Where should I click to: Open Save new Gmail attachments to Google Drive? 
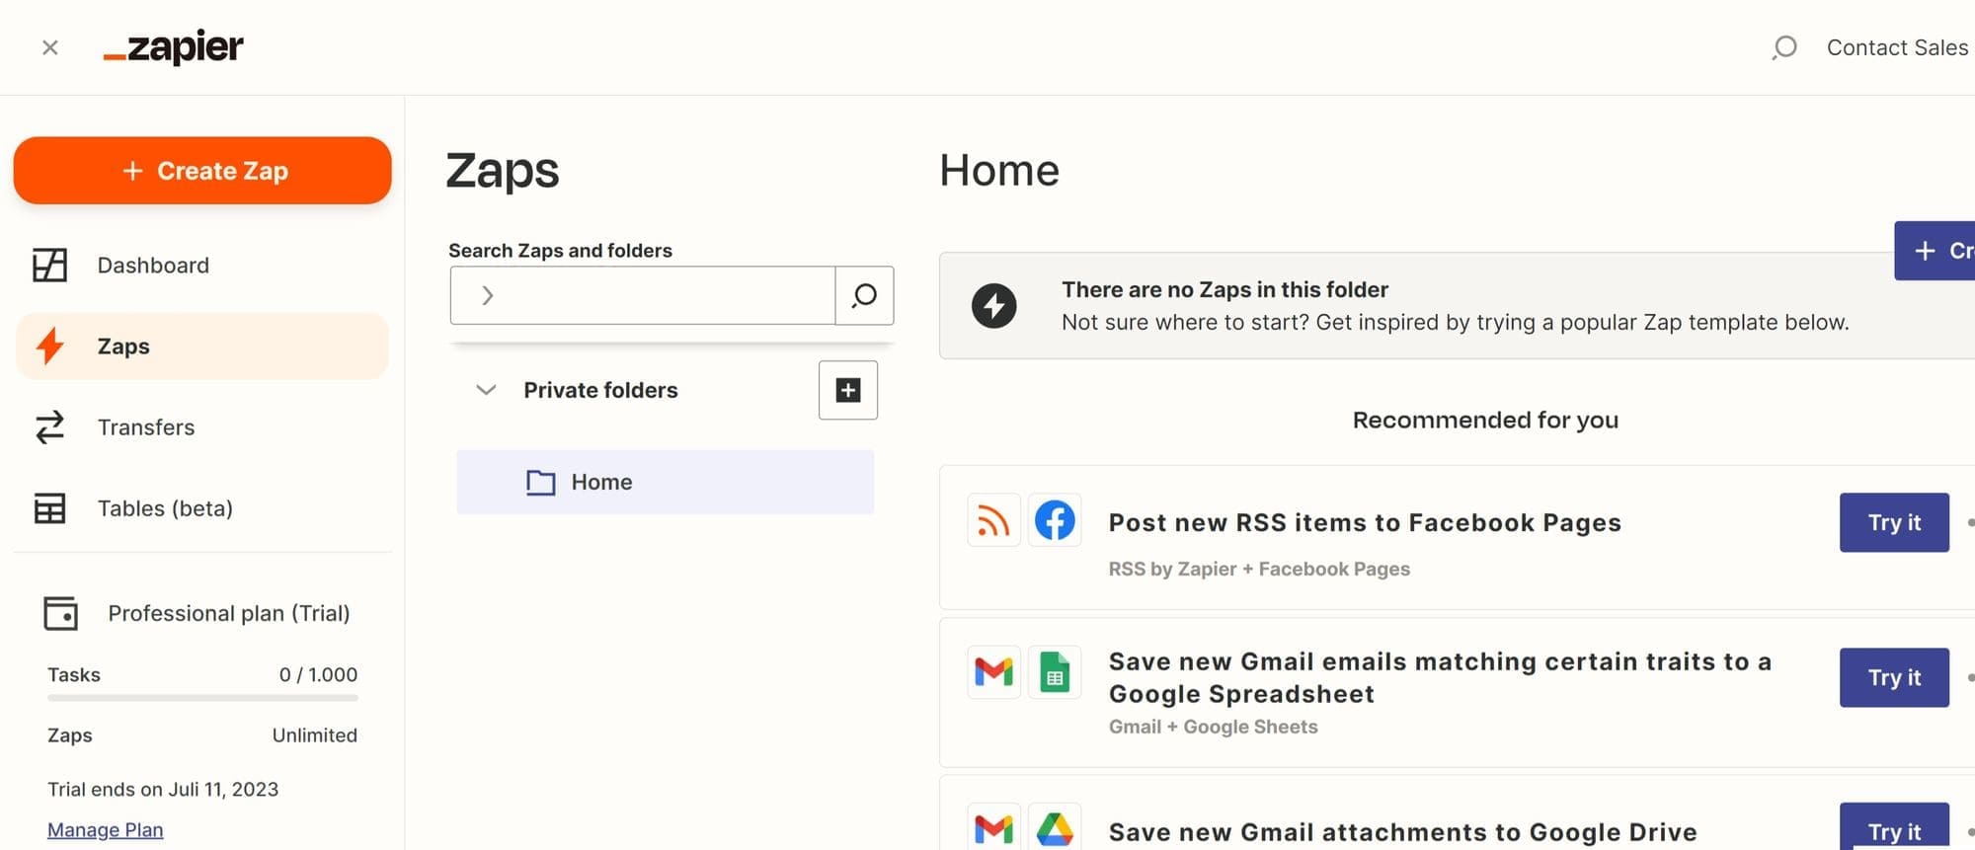coord(1402,832)
